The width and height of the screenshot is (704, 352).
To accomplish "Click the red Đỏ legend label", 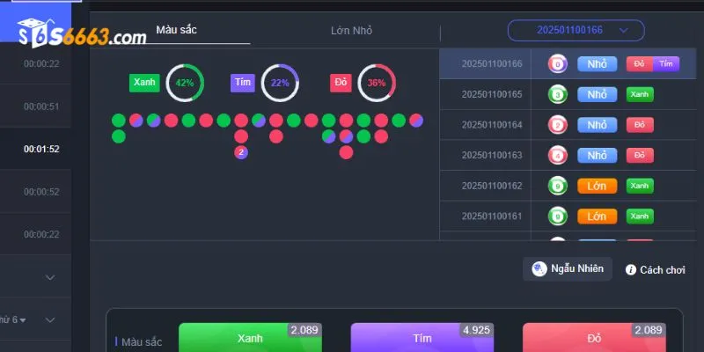I will pos(341,83).
